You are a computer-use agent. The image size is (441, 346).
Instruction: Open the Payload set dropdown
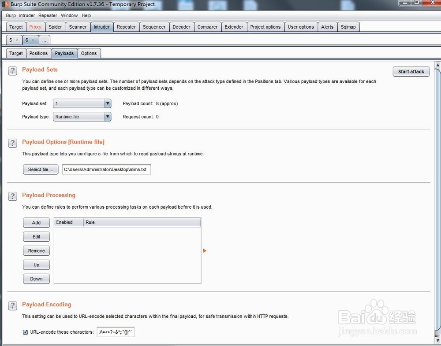[x=82, y=103]
